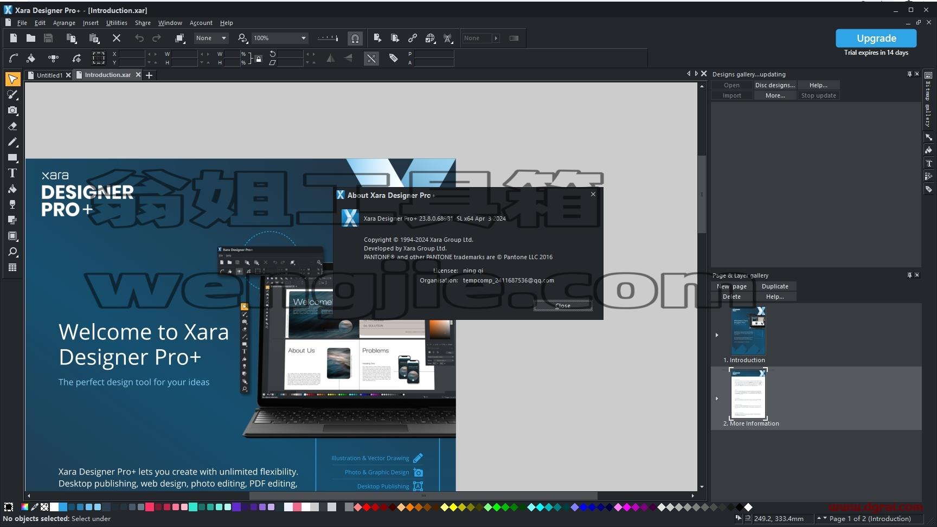Click the Duplicate page button

pyautogui.click(x=775, y=286)
